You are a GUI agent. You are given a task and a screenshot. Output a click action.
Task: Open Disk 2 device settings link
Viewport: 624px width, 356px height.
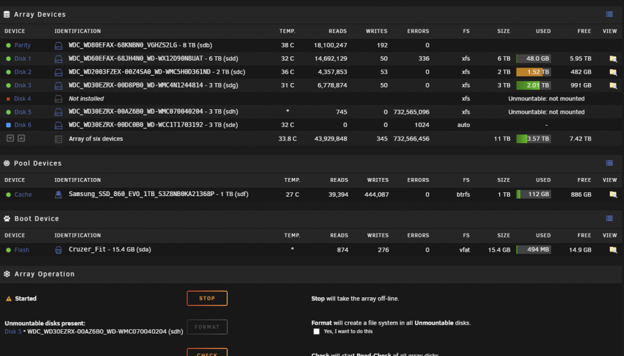pos(22,72)
